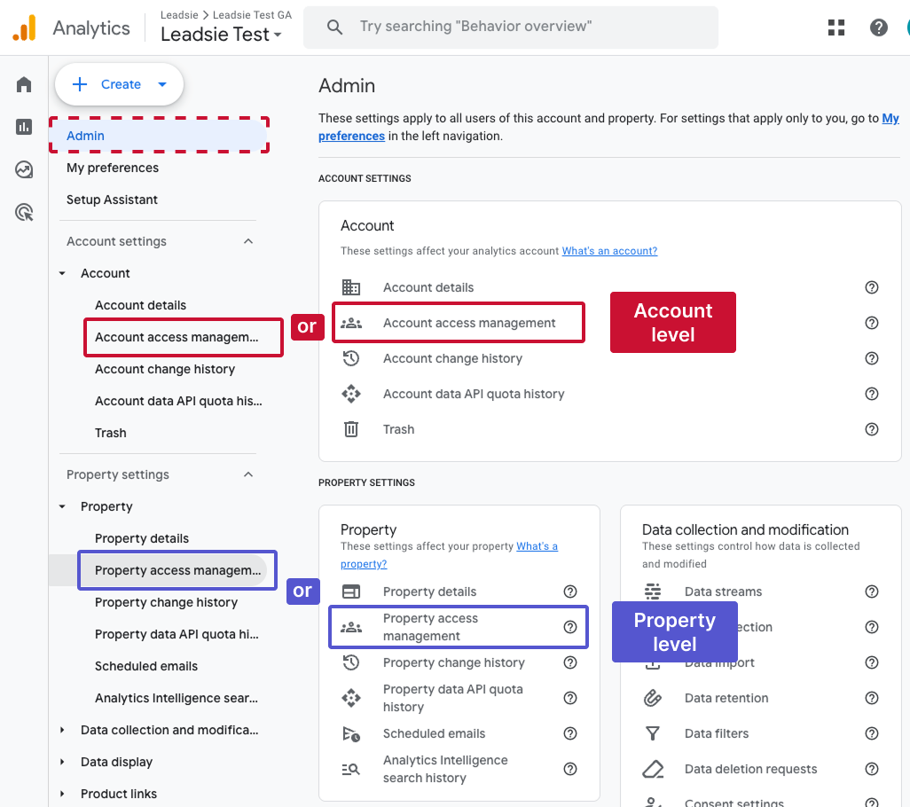The height and width of the screenshot is (807, 910).
Task: Click the Account data API quota history icon
Action: [x=351, y=394]
